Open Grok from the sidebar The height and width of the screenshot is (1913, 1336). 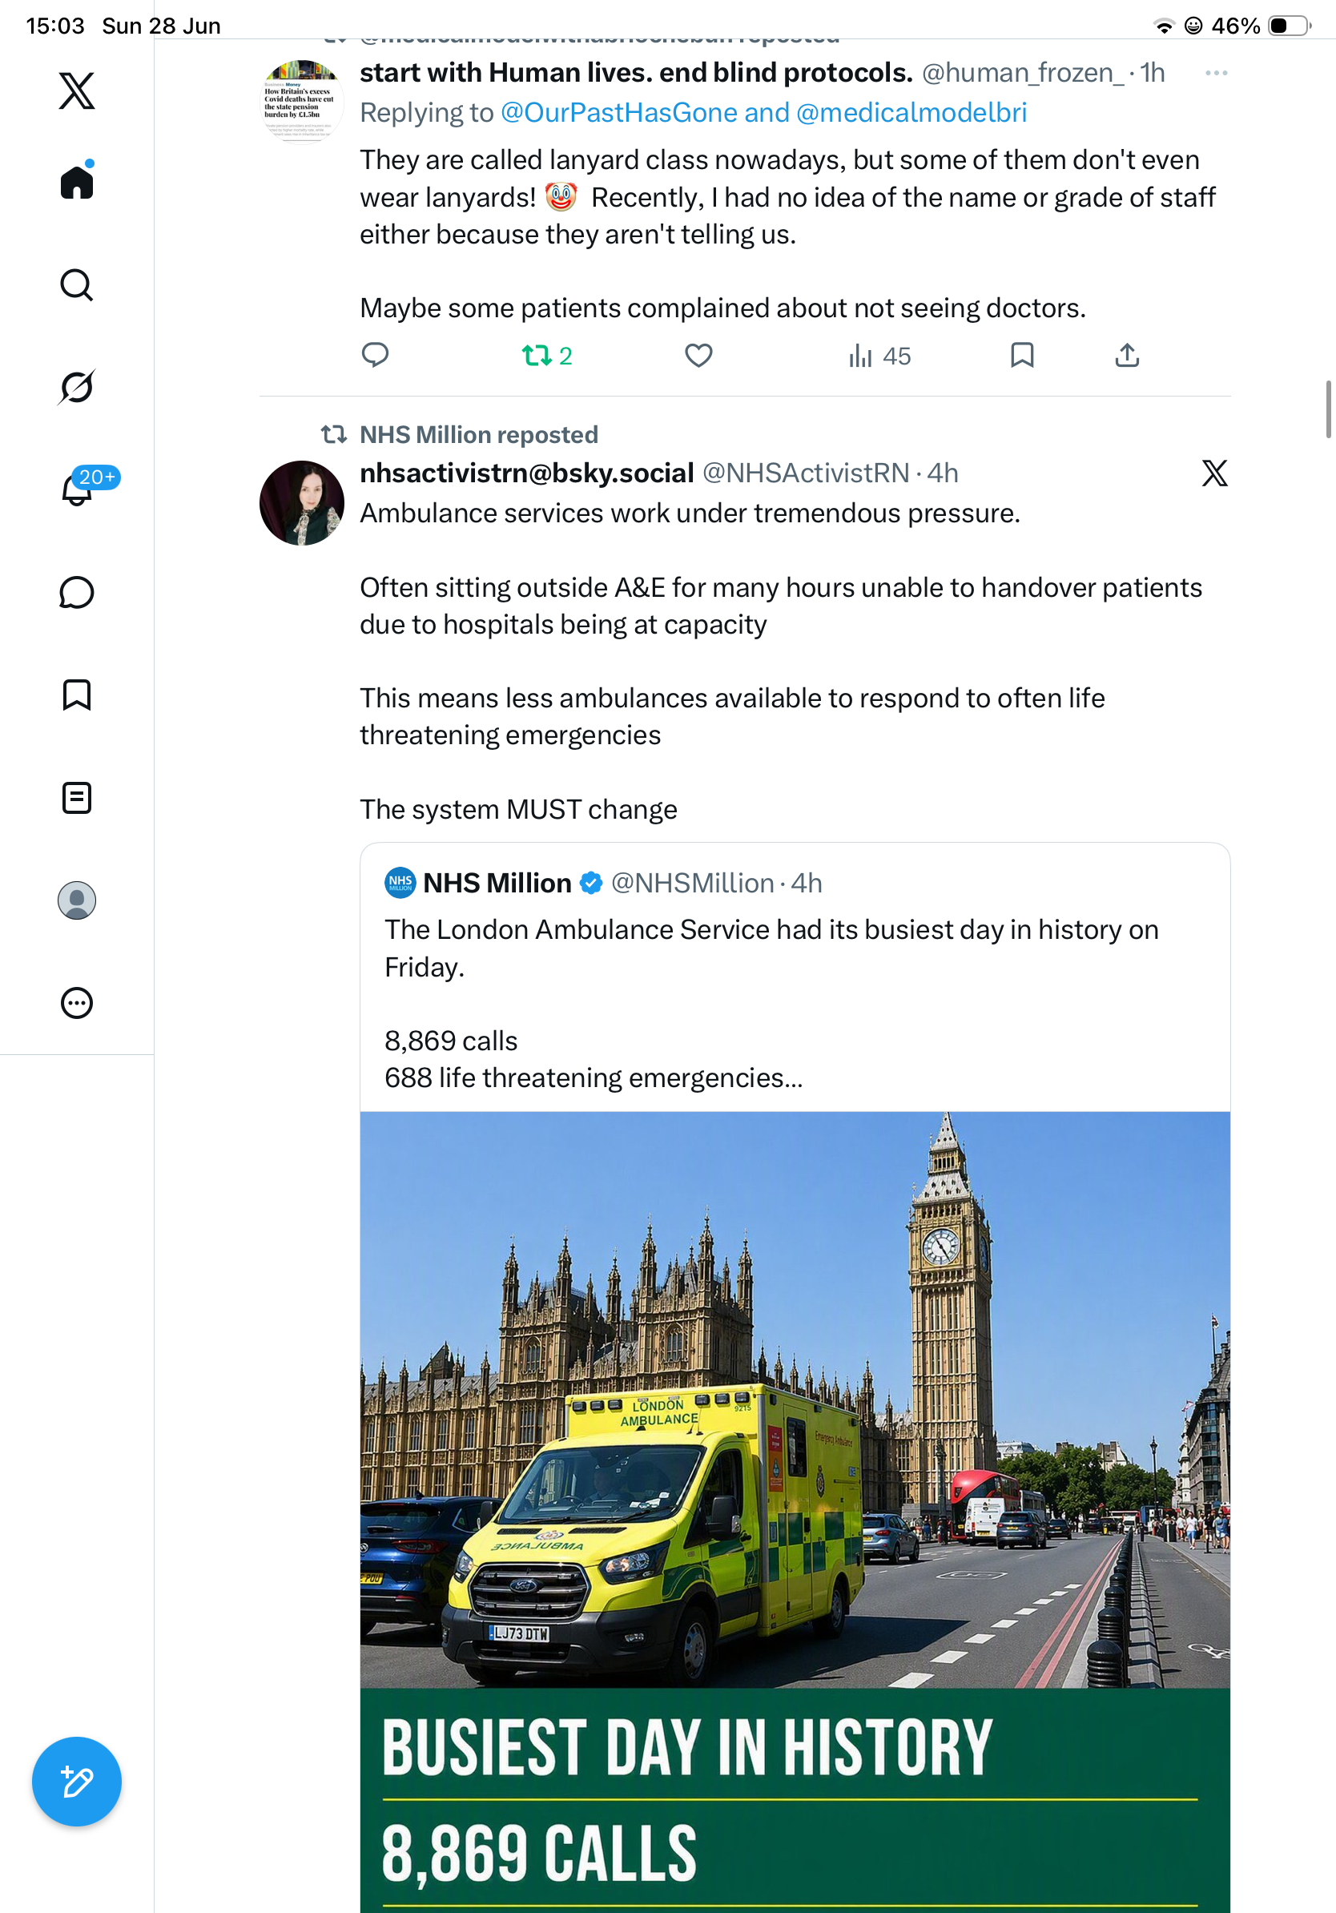click(77, 387)
